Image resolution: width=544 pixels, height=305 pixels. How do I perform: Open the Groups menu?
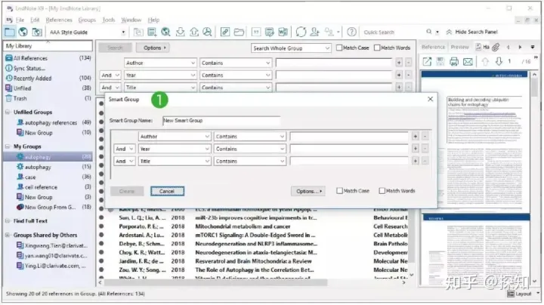[x=87, y=20]
